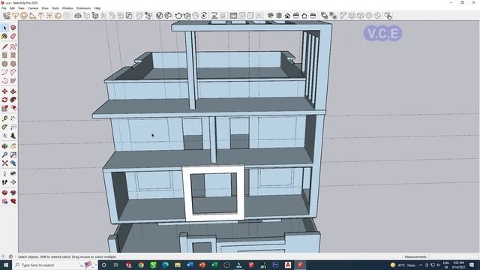Activate the Move tool

(x=4, y=91)
